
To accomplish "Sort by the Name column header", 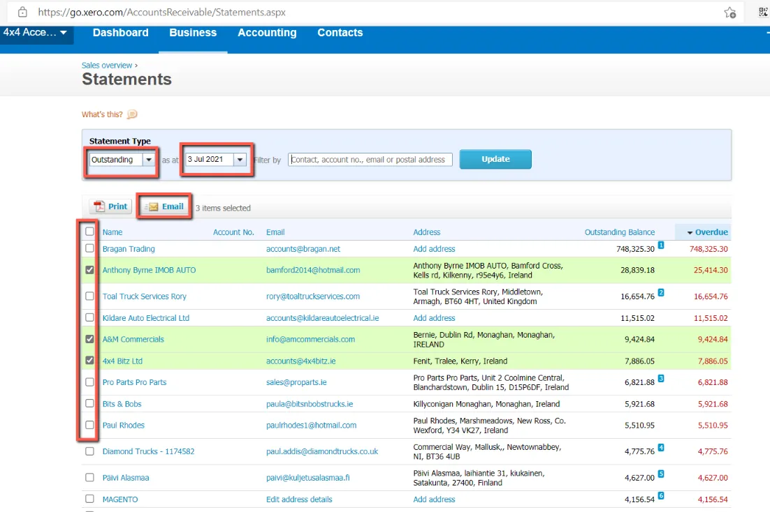I will (112, 232).
